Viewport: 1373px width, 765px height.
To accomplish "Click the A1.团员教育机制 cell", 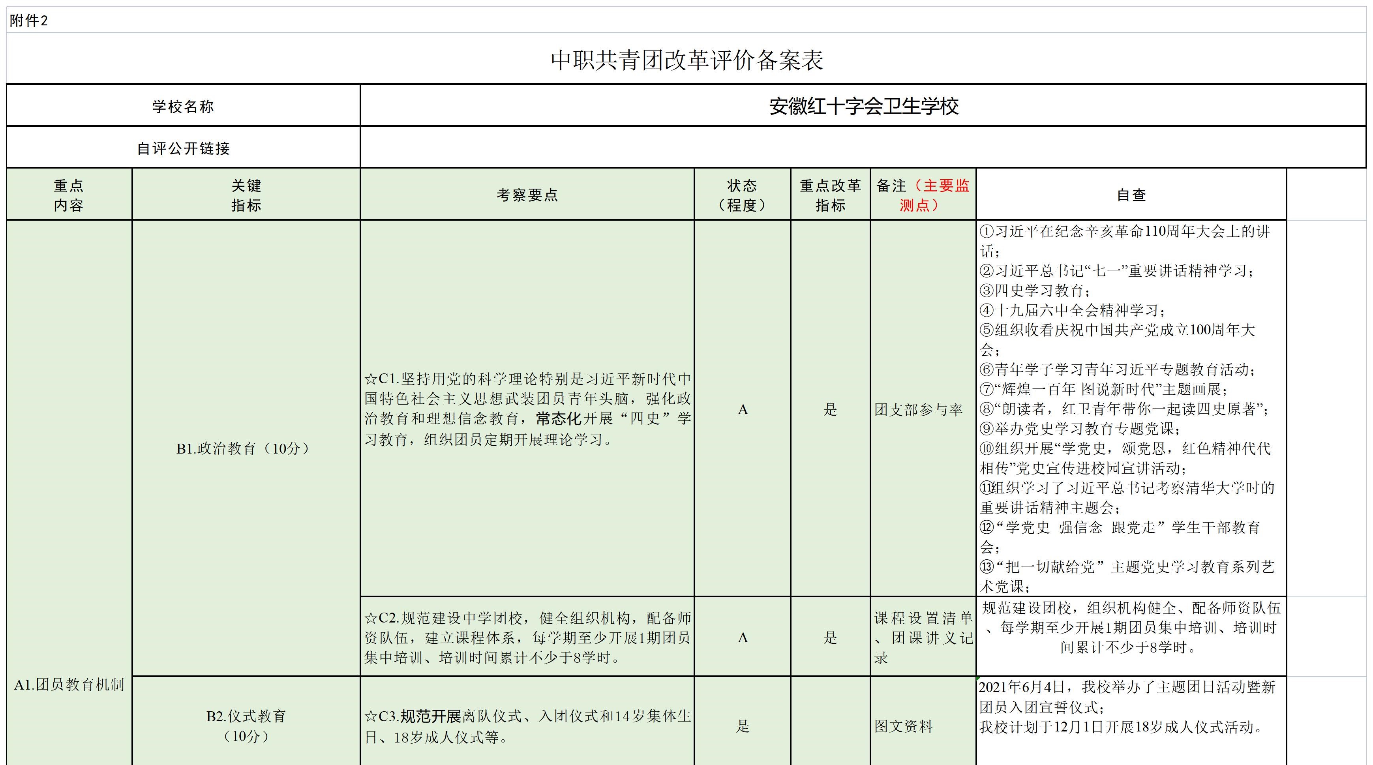I will (69, 684).
